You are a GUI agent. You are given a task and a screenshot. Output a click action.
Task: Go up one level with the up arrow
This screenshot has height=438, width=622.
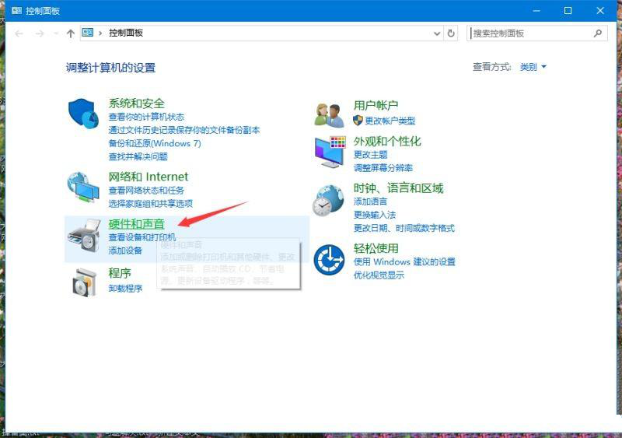[71, 33]
